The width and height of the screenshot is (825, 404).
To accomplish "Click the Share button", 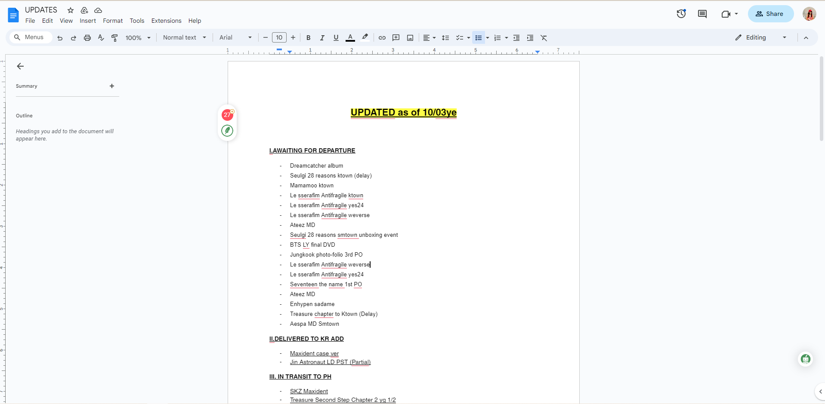I will (770, 14).
